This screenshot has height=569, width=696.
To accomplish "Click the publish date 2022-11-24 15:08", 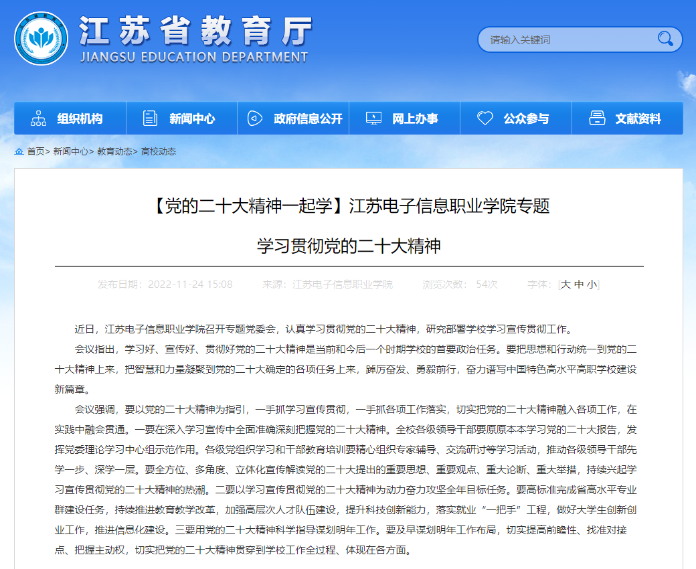I will [x=190, y=284].
